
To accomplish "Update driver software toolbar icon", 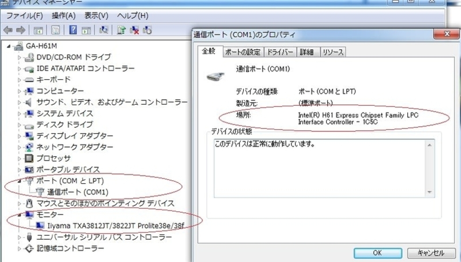I will coord(121,30).
